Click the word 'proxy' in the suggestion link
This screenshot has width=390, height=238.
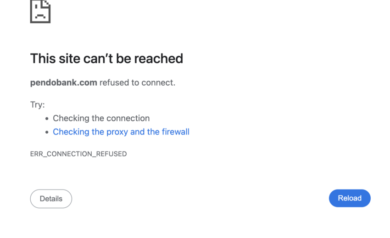[117, 132]
